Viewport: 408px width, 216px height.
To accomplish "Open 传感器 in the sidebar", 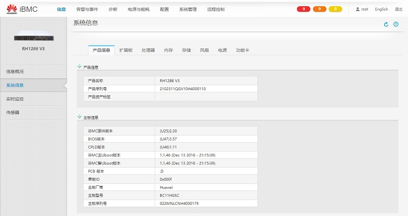I will (33, 113).
